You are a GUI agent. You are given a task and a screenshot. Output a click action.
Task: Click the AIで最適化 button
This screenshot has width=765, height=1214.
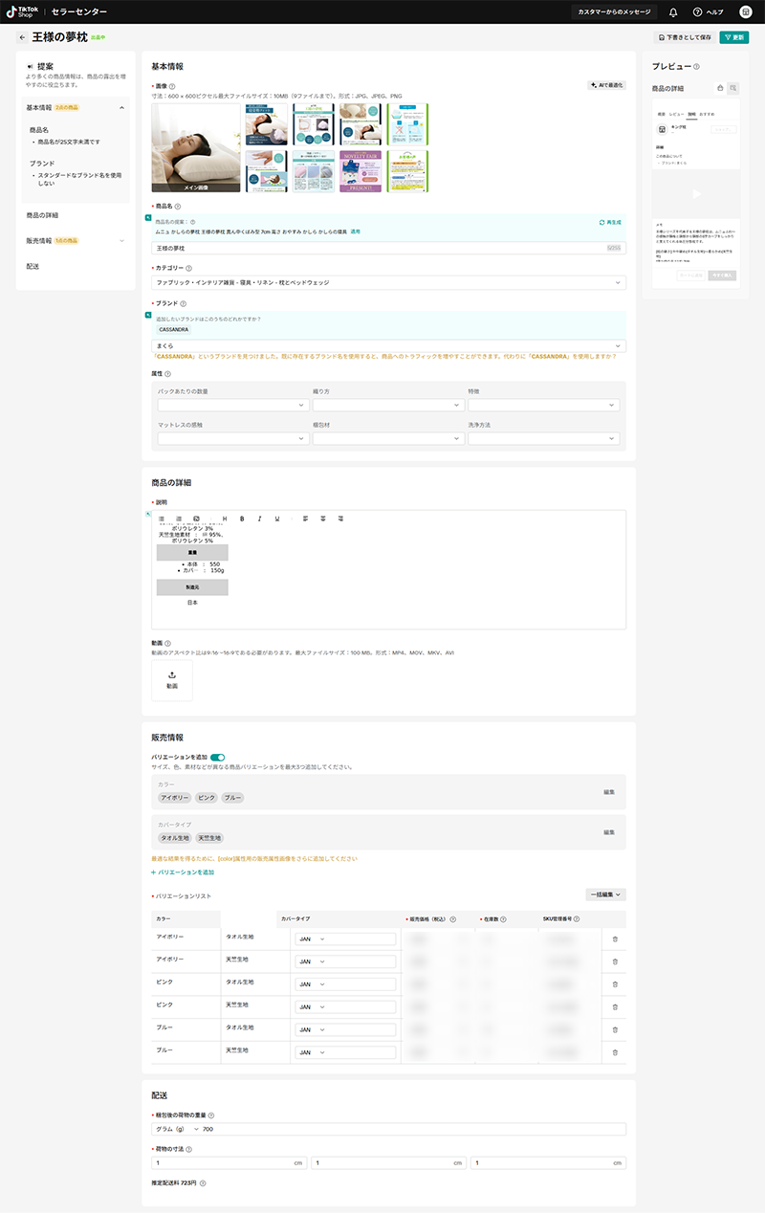coord(607,85)
